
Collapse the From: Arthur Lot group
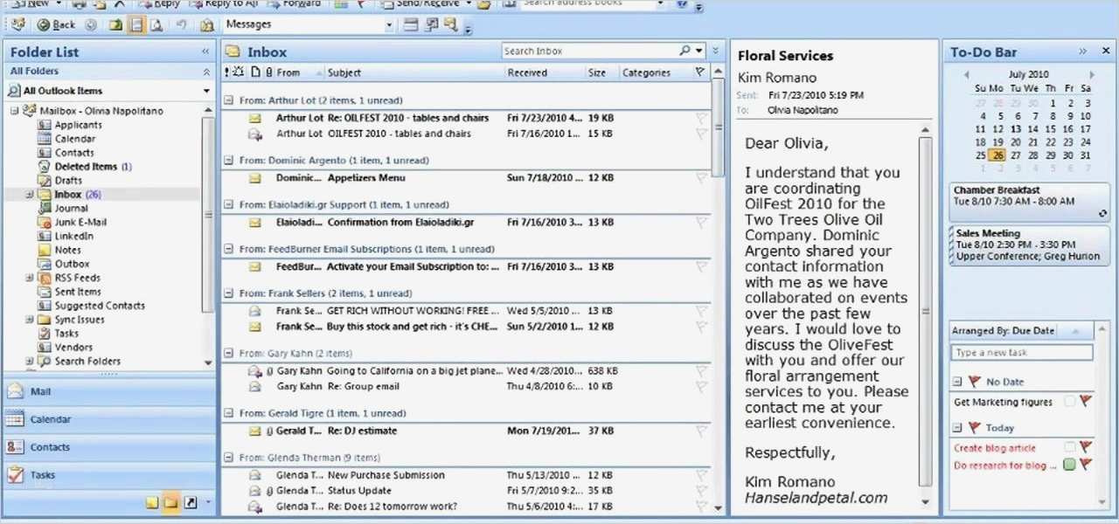click(x=229, y=100)
